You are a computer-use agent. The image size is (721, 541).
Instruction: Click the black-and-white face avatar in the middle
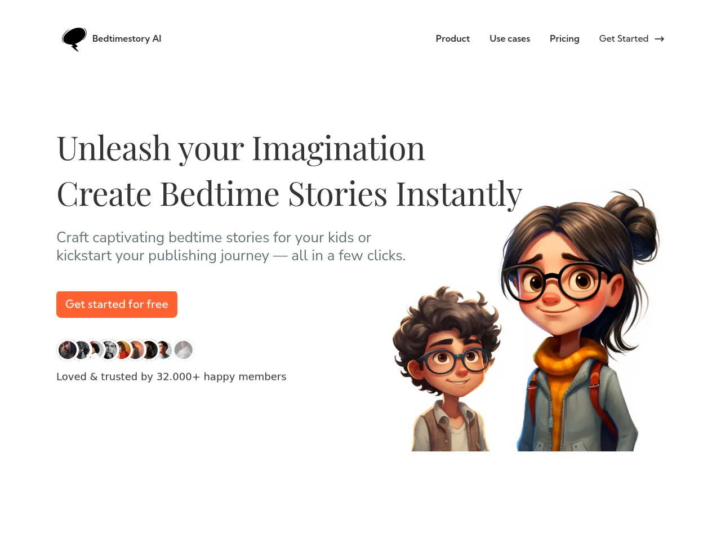point(110,350)
